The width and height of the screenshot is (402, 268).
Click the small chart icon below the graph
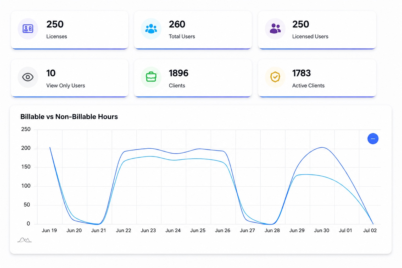pos(25,240)
